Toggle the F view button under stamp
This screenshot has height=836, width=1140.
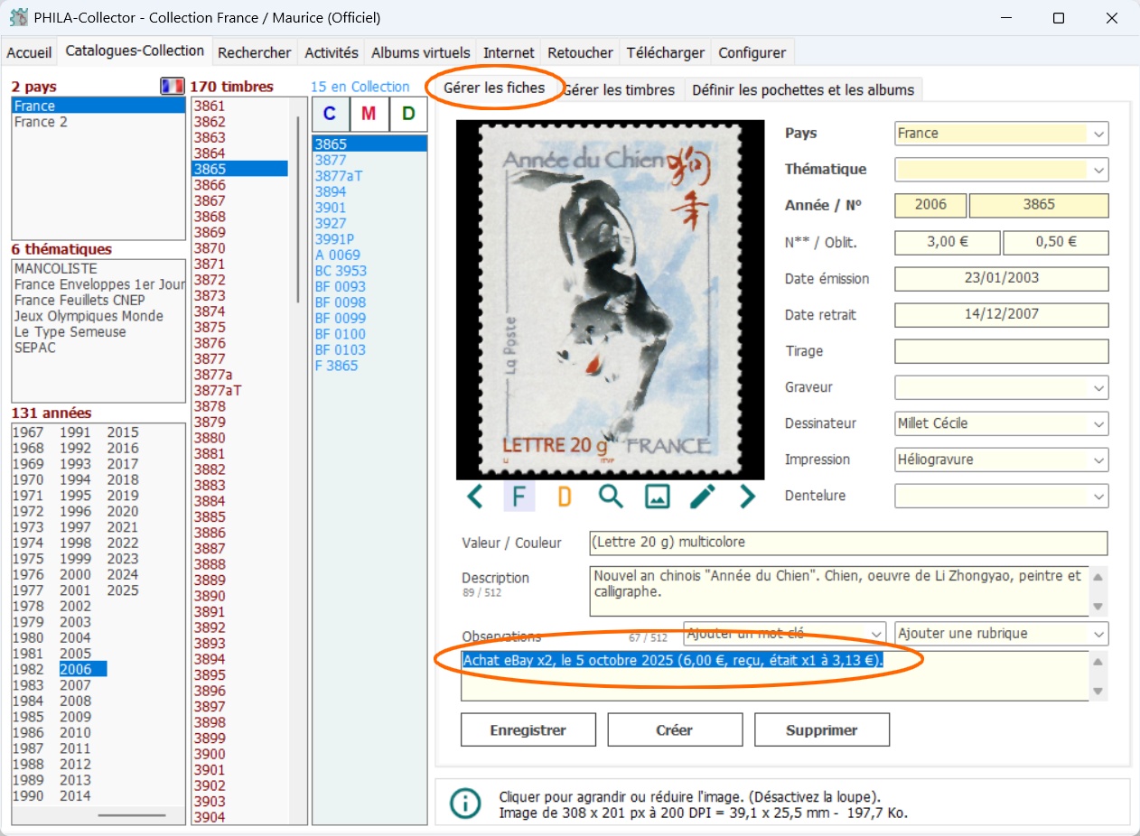[519, 496]
